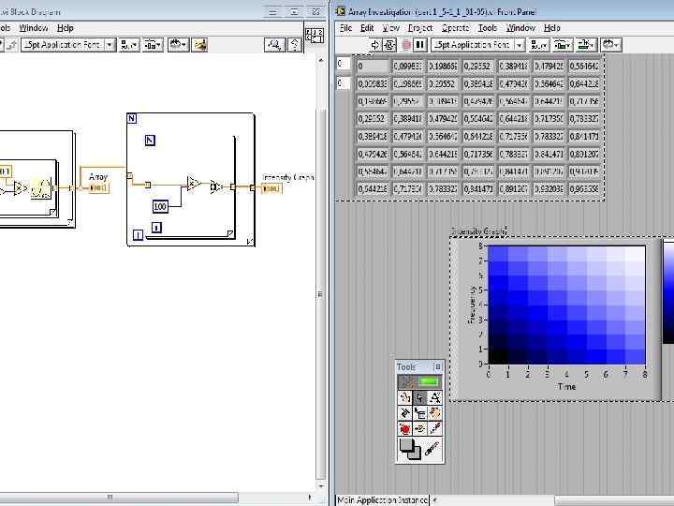Click the second array column index field
674x506 pixels.
[344, 82]
